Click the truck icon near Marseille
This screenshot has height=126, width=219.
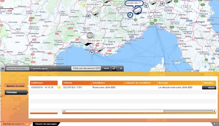pyautogui.click(x=99, y=48)
